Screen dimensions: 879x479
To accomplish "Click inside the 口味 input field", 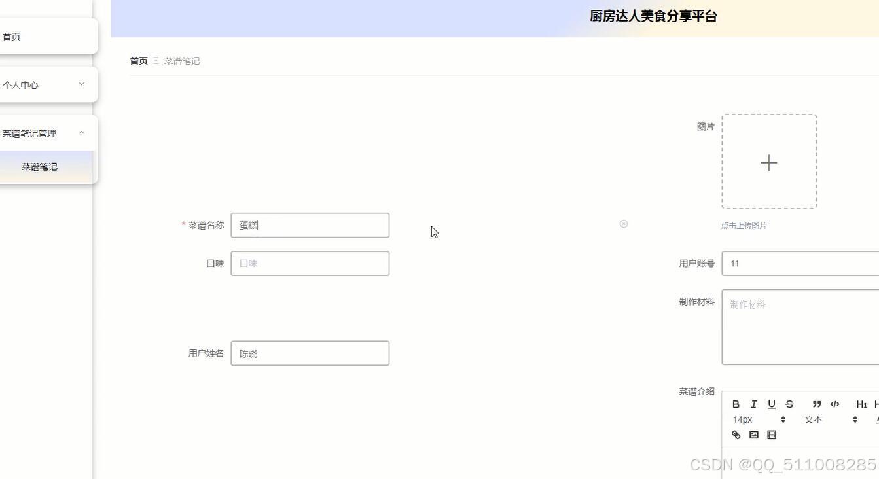I will (x=310, y=263).
